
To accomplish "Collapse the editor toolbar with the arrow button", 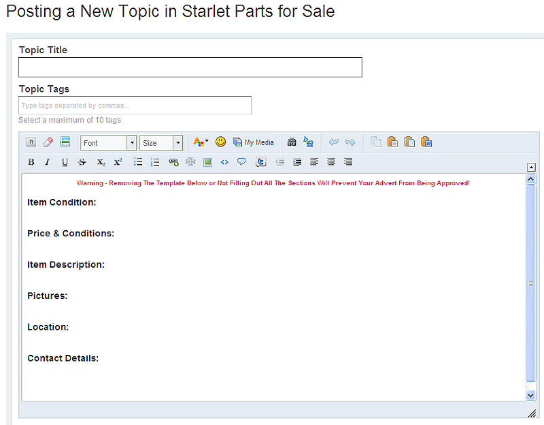I will (531, 167).
